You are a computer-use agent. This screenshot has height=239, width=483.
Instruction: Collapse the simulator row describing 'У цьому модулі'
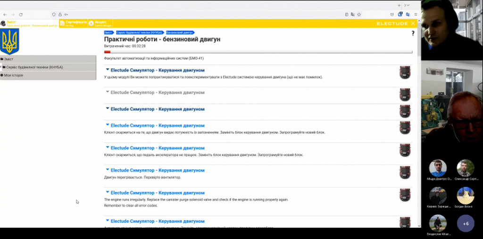point(108,70)
